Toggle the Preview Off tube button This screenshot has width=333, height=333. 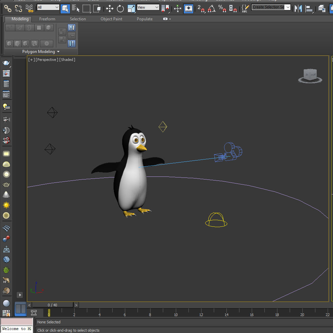pyautogui.click(x=72, y=44)
